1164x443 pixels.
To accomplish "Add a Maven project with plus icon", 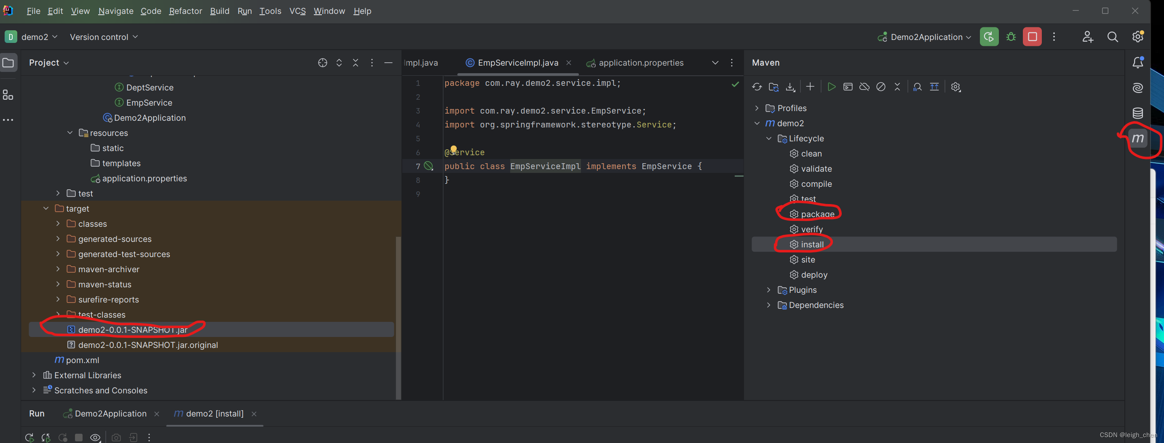I will coord(810,87).
